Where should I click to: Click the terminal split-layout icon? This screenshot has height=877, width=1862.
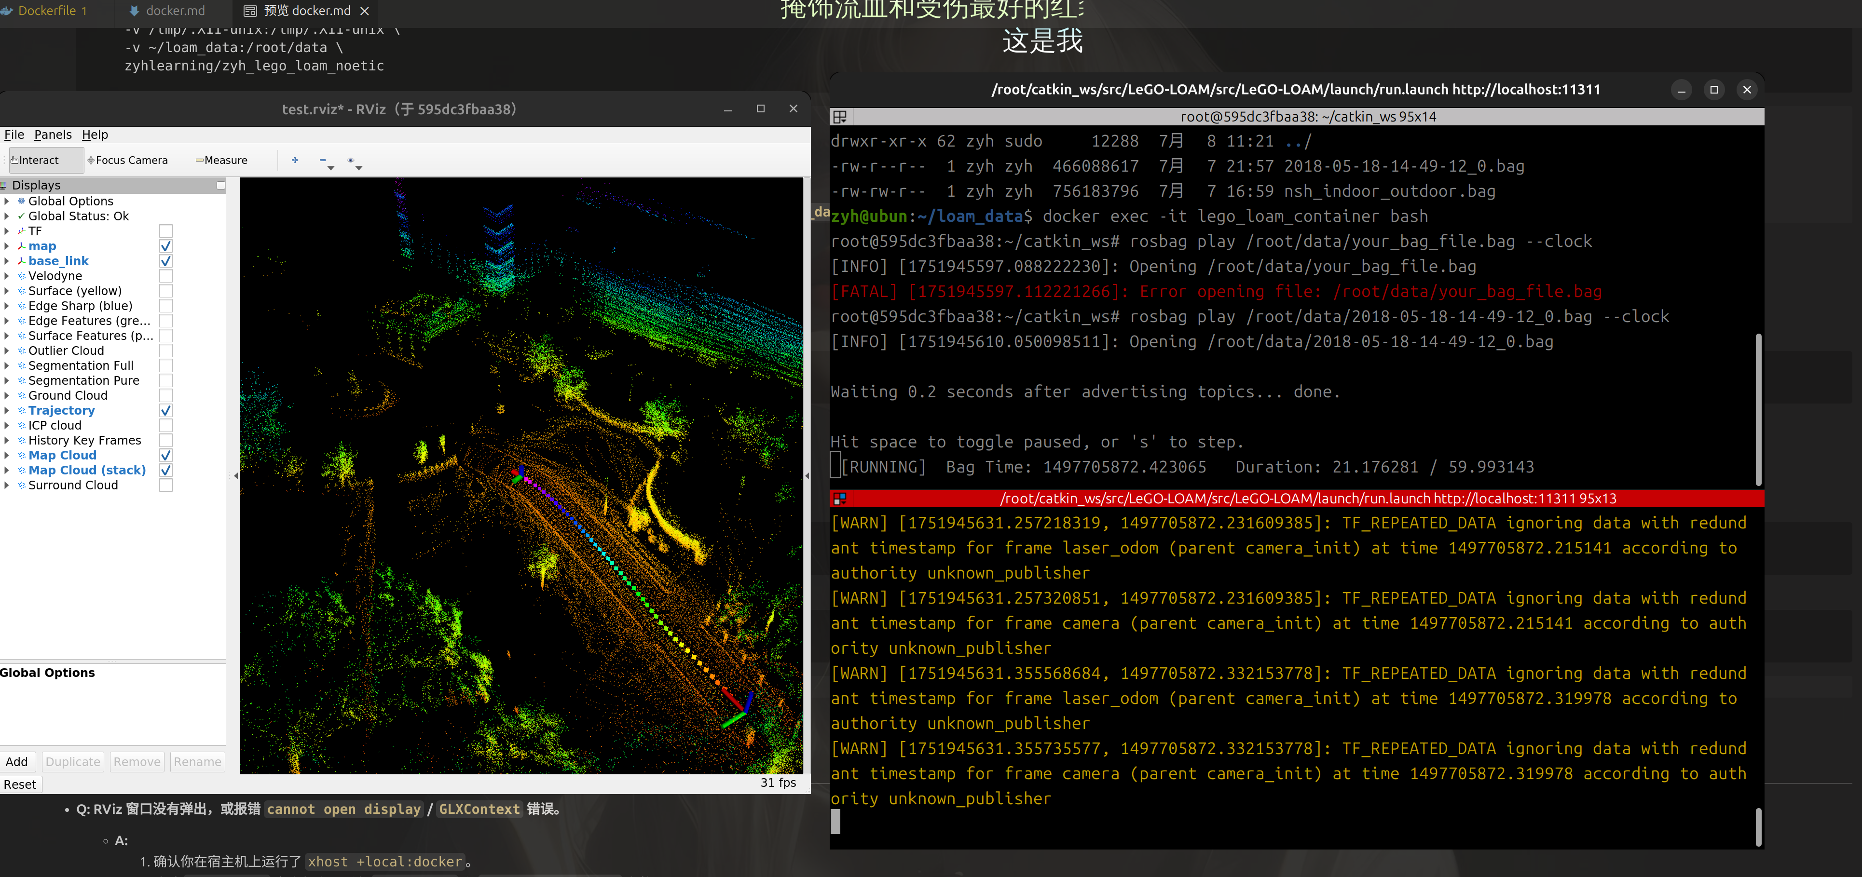coord(839,116)
